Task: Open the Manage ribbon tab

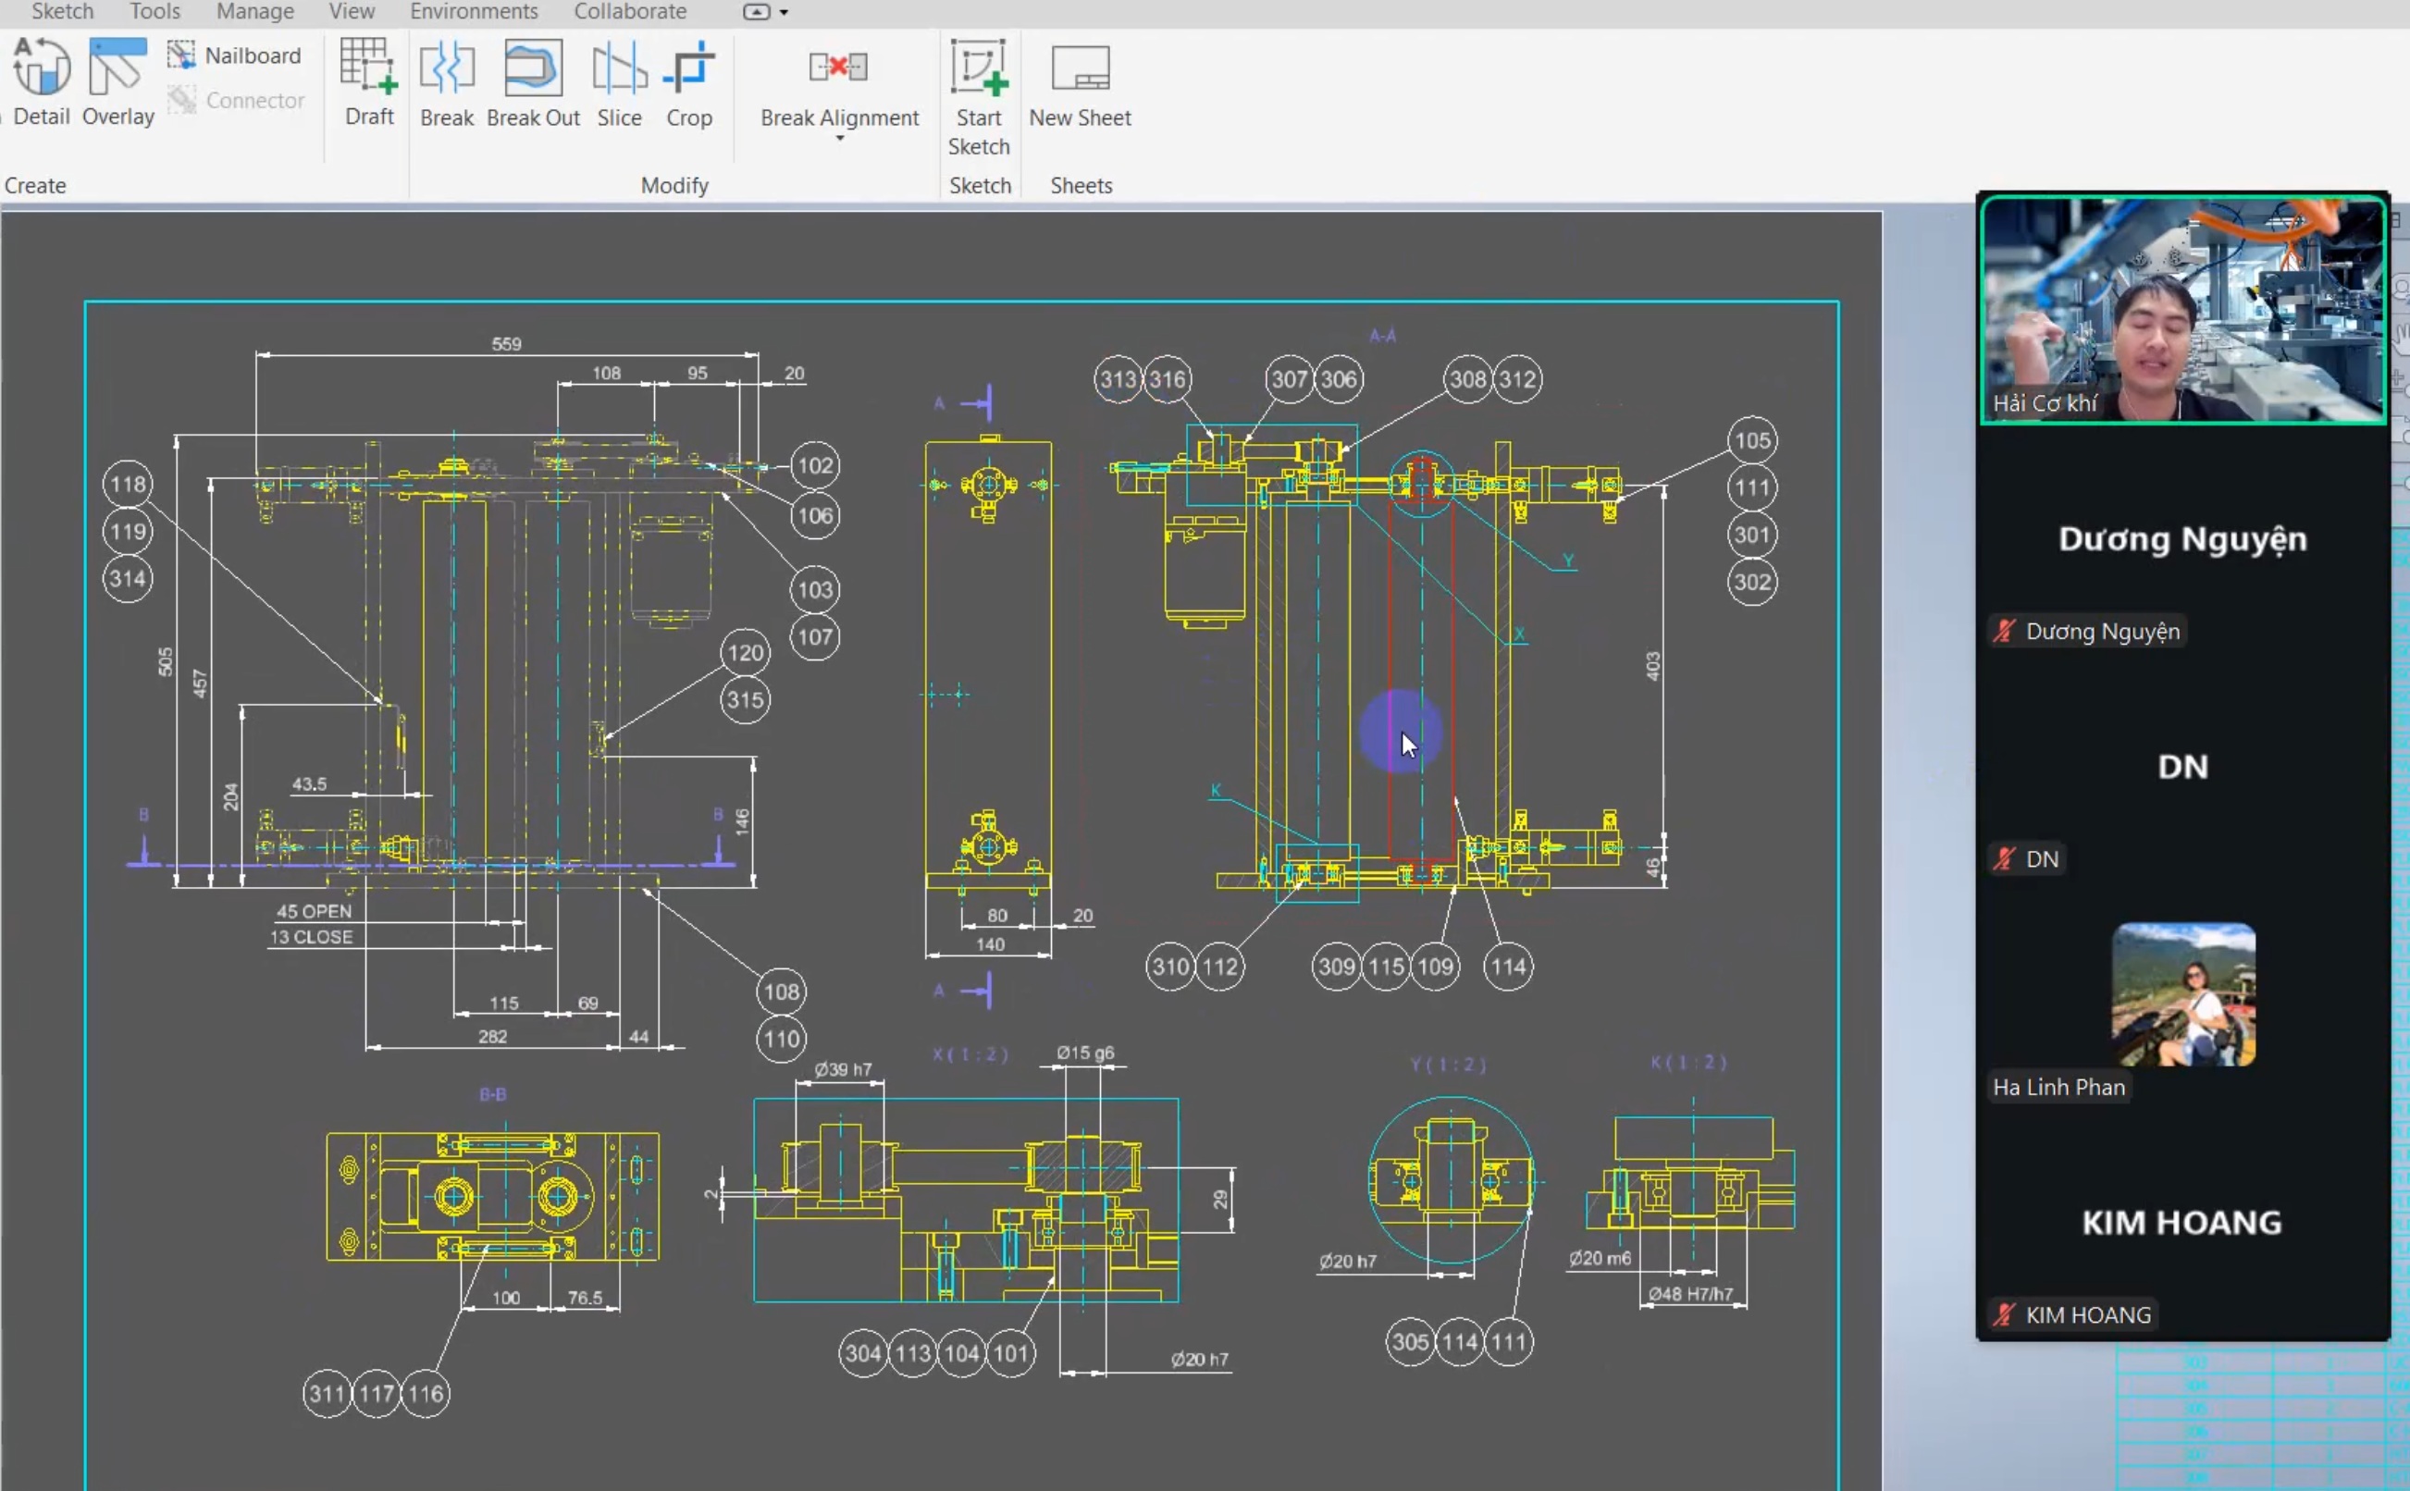Action: 254,12
